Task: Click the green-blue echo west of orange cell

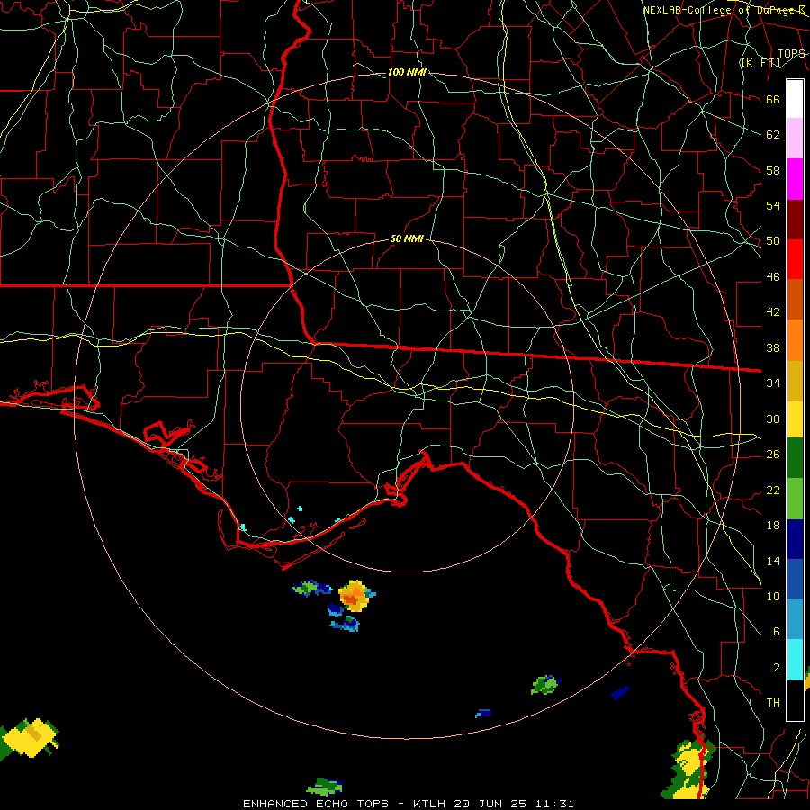Action: 311,588
